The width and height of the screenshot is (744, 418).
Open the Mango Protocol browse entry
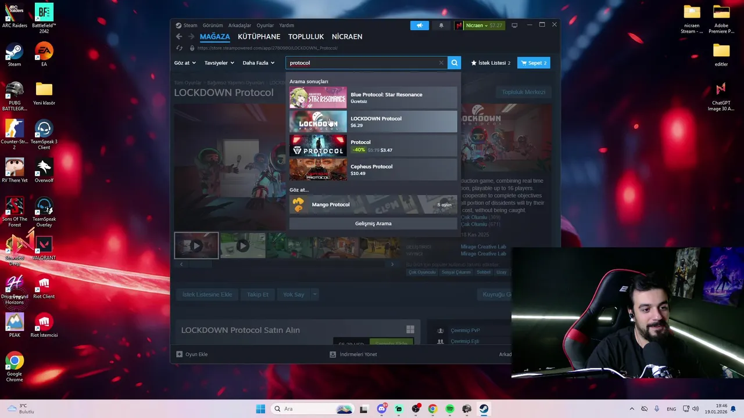[373, 204]
